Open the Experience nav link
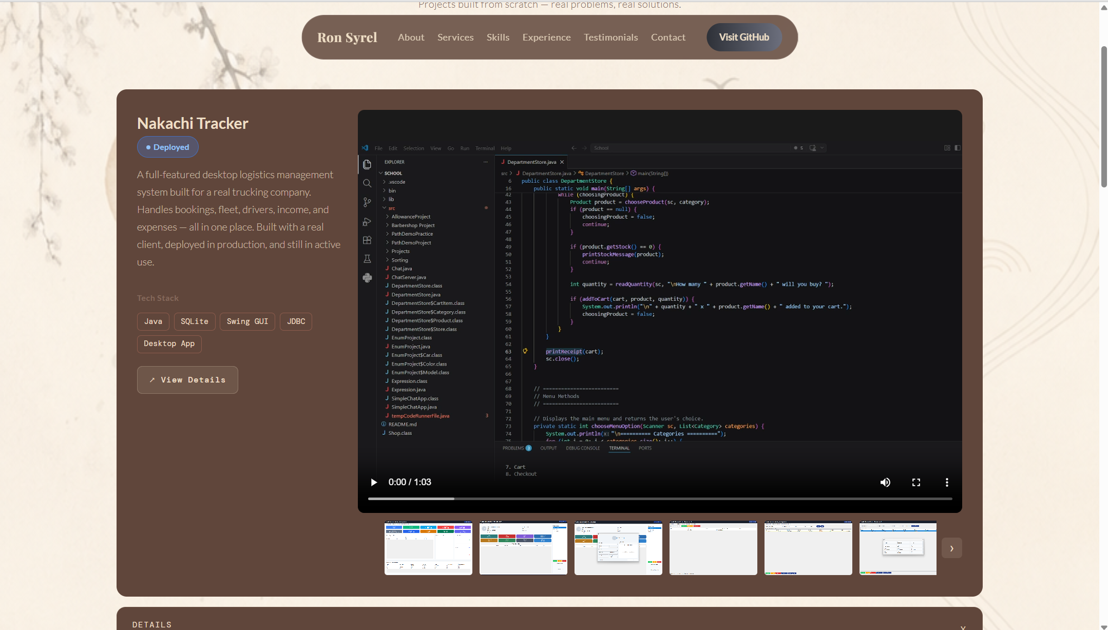Screen dimensions: 1108x630 click(x=546, y=37)
